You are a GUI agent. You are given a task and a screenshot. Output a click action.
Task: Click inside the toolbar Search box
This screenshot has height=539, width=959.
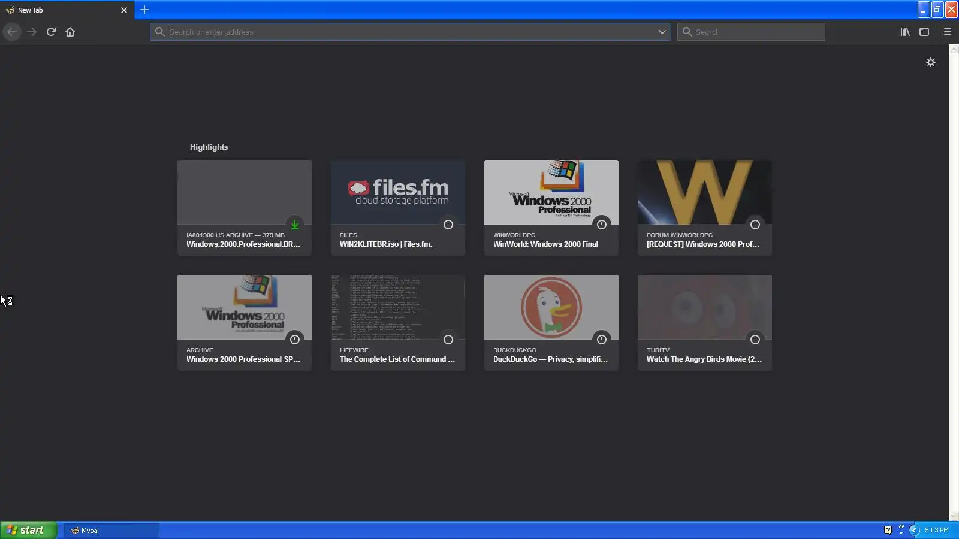coord(751,32)
